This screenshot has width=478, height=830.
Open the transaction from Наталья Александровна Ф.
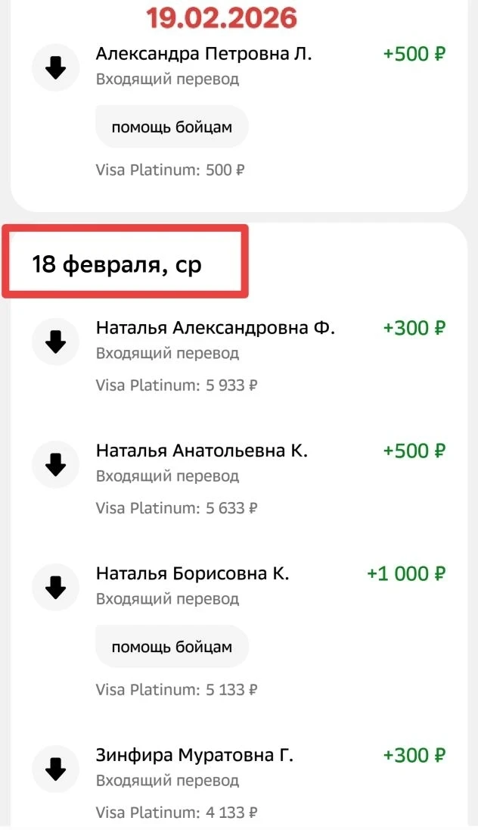coord(215,329)
